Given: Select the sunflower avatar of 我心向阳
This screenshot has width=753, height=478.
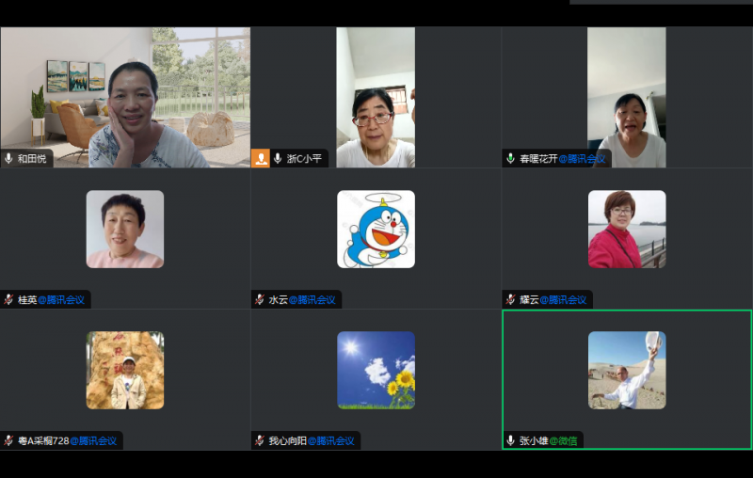Looking at the screenshot, I should click(376, 370).
